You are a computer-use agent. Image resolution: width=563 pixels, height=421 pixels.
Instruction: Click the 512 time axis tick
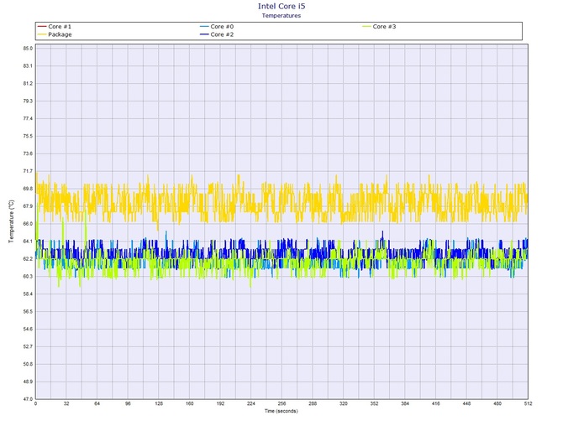tap(528, 403)
